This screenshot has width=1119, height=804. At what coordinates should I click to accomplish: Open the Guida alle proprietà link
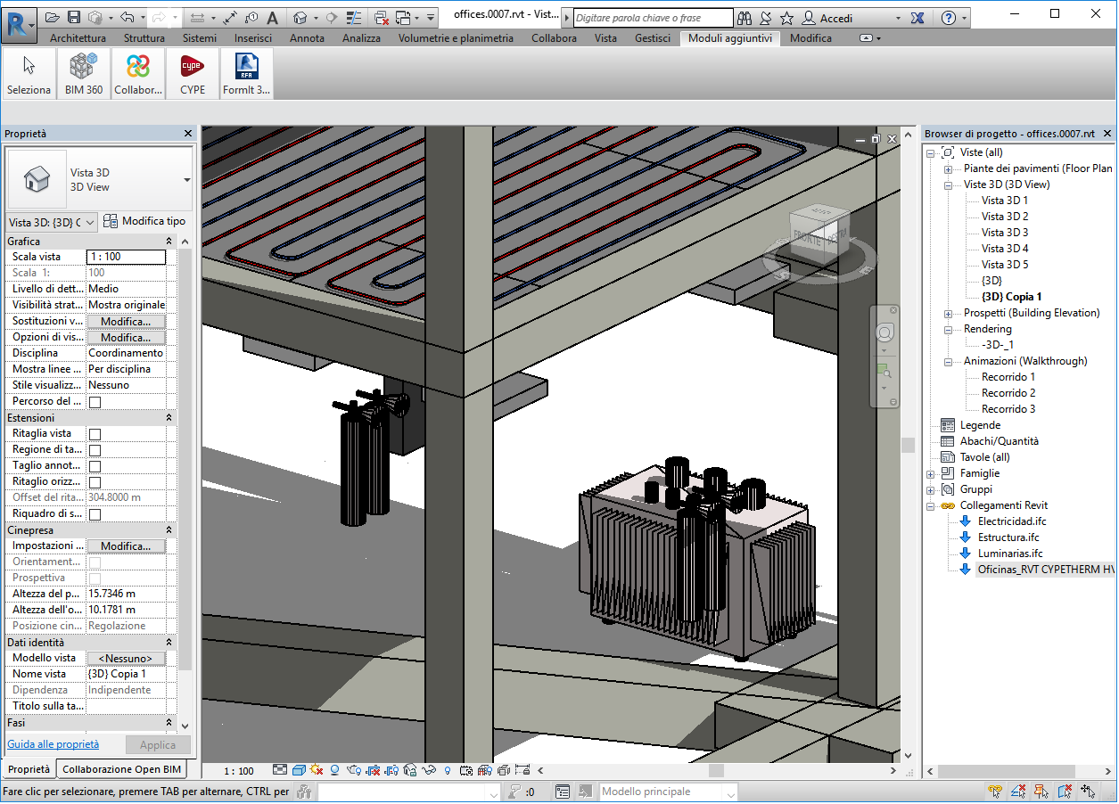point(53,744)
